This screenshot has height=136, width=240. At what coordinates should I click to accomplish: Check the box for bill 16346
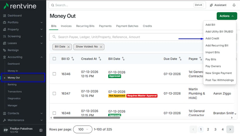54,74
